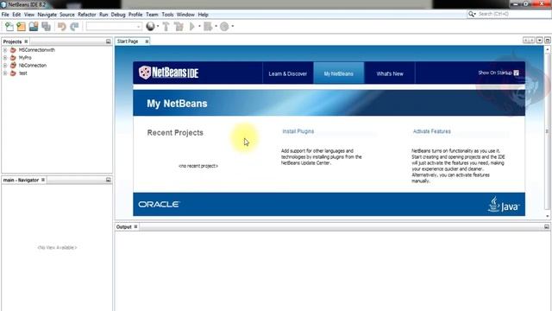Open the Run Project dropdown arrow
The image size is (552, 311).
[x=199, y=27]
